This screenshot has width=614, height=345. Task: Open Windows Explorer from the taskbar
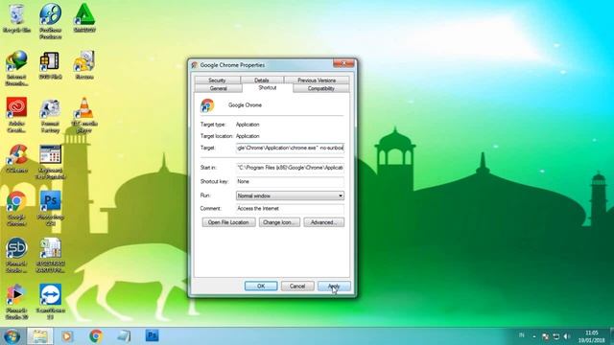40,336
